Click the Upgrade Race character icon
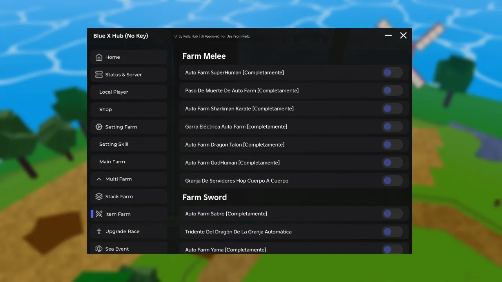This screenshot has height=282, width=502. click(x=99, y=231)
